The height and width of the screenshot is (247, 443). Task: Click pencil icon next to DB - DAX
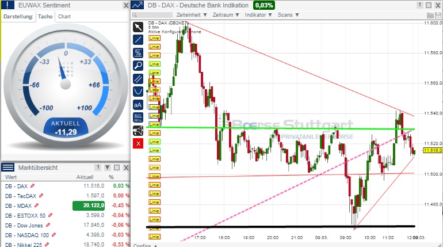[32, 185]
